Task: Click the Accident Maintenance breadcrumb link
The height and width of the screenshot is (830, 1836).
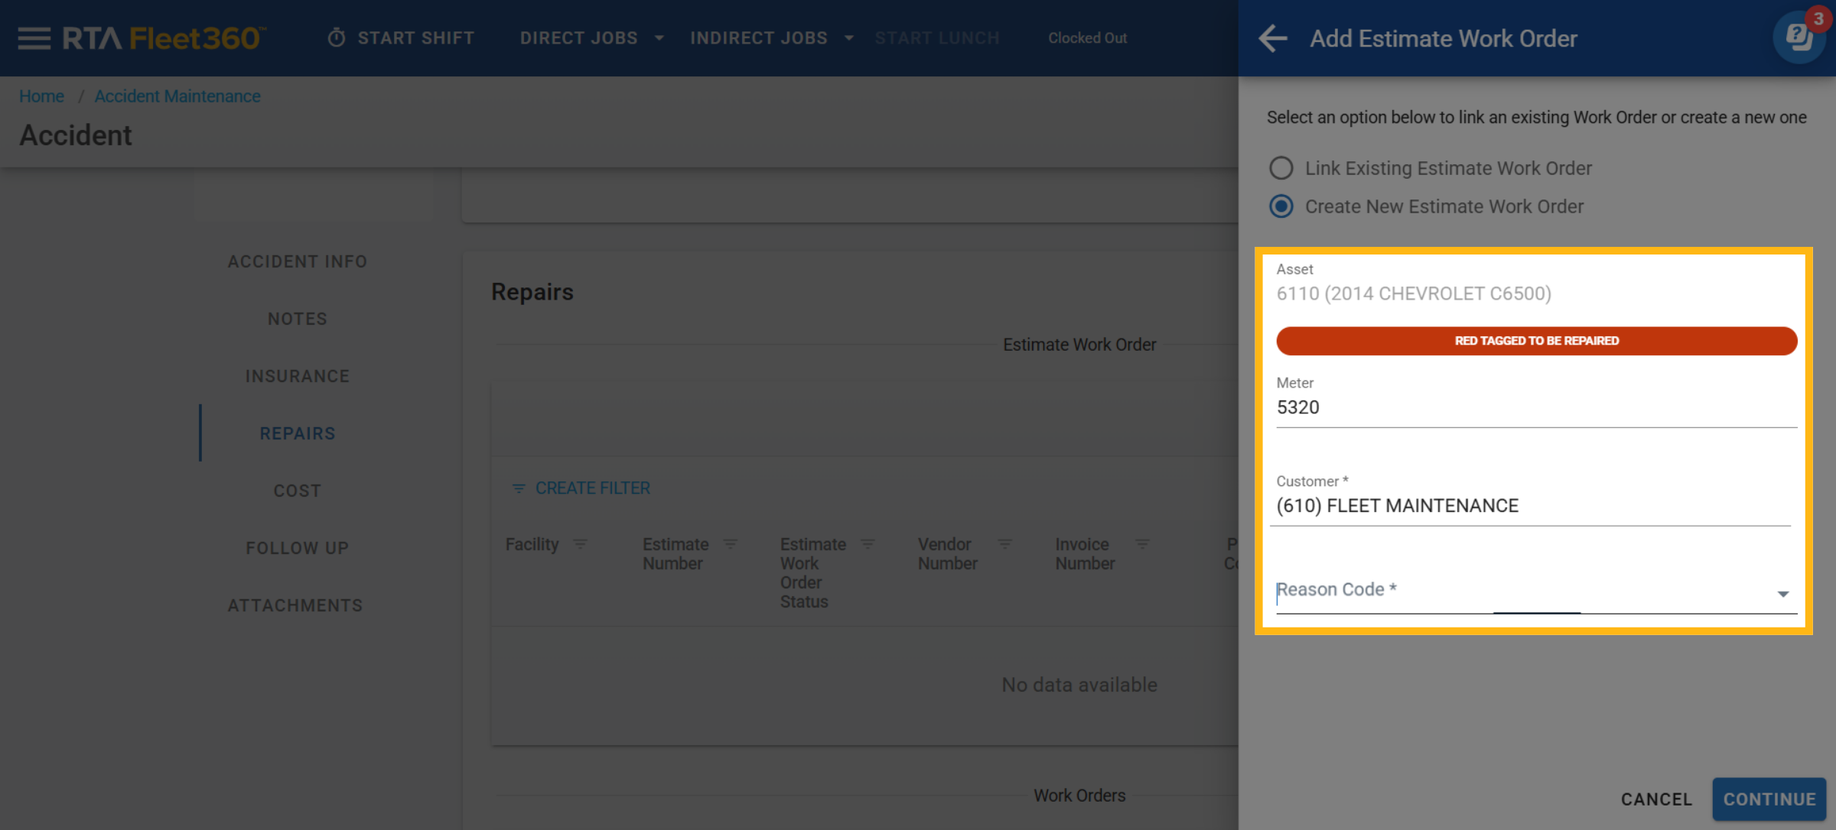Action: 177,96
